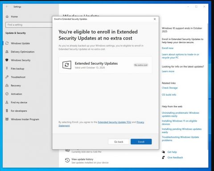
Task: Click the No extra cost badge
Action: [x=141, y=65]
